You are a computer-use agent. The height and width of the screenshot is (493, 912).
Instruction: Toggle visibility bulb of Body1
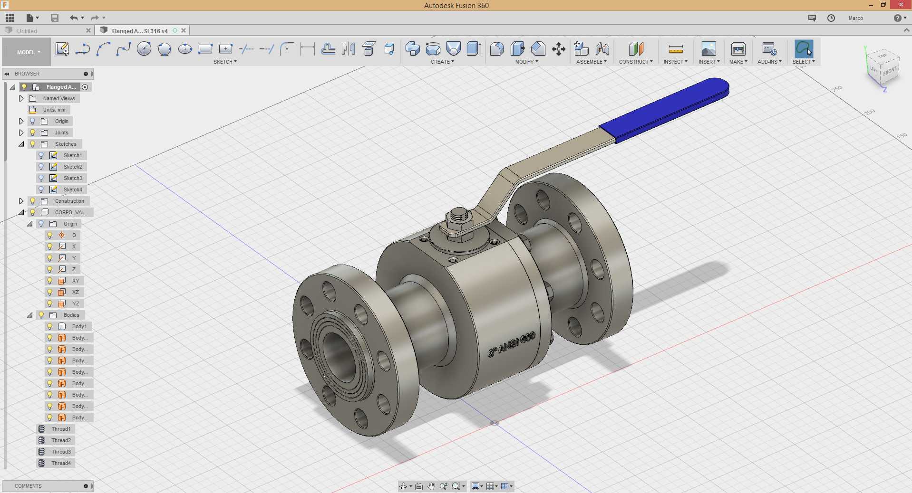(50, 326)
